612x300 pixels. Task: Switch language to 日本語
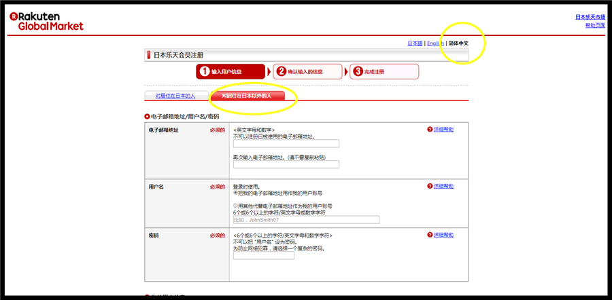tap(415, 43)
